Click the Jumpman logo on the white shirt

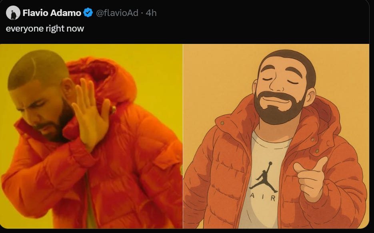[264, 177]
